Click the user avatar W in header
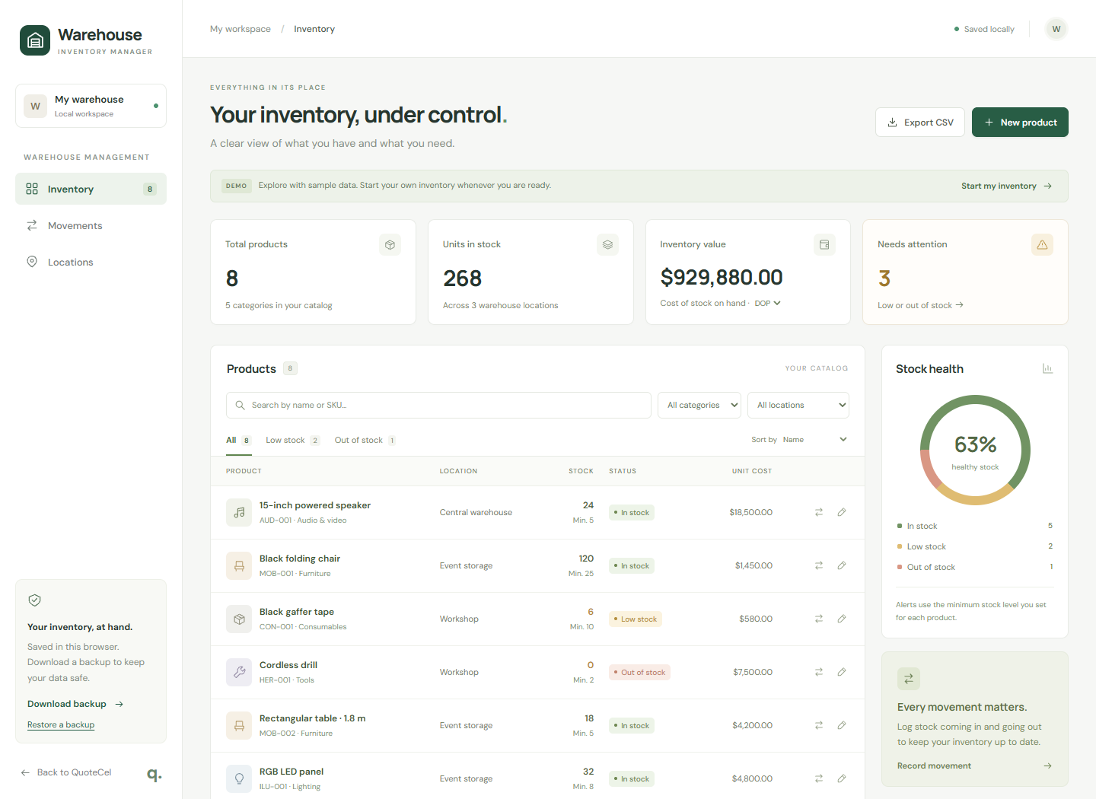1096x799 pixels. pyautogui.click(x=1056, y=29)
